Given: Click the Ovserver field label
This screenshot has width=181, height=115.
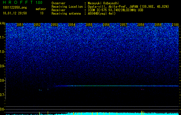Looking at the screenshot, I should (x=58, y=3).
